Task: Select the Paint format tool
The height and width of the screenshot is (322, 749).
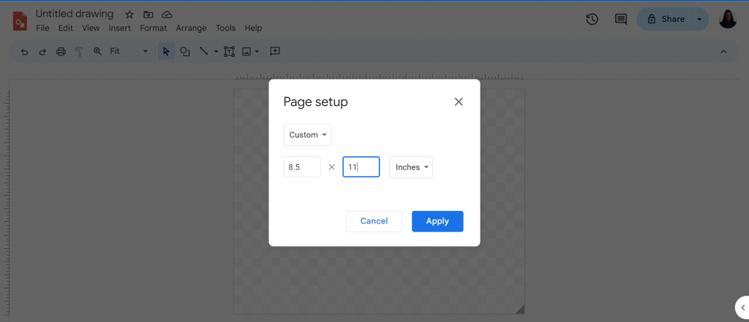Action: pos(79,52)
